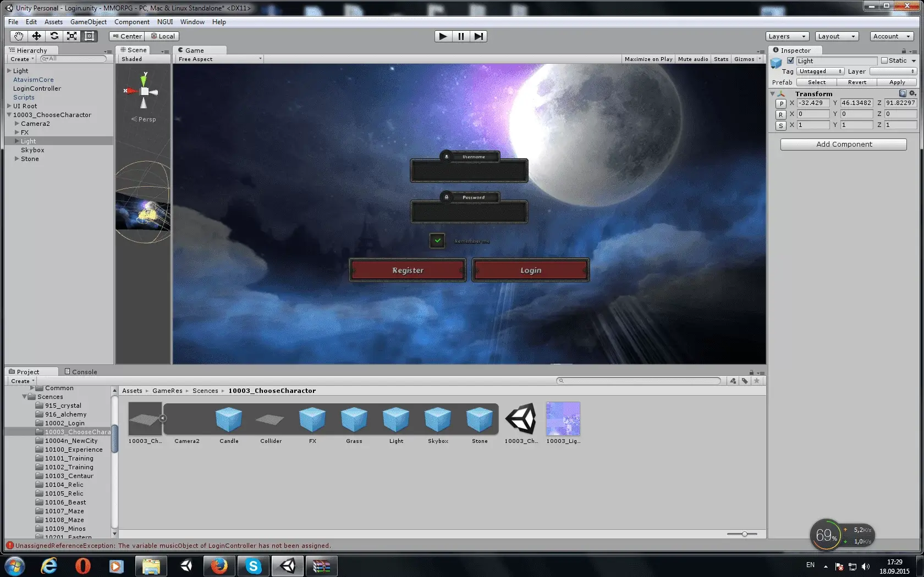Open the Tag Untagged dropdown
Viewport: 924px width, 577px height.
click(820, 71)
